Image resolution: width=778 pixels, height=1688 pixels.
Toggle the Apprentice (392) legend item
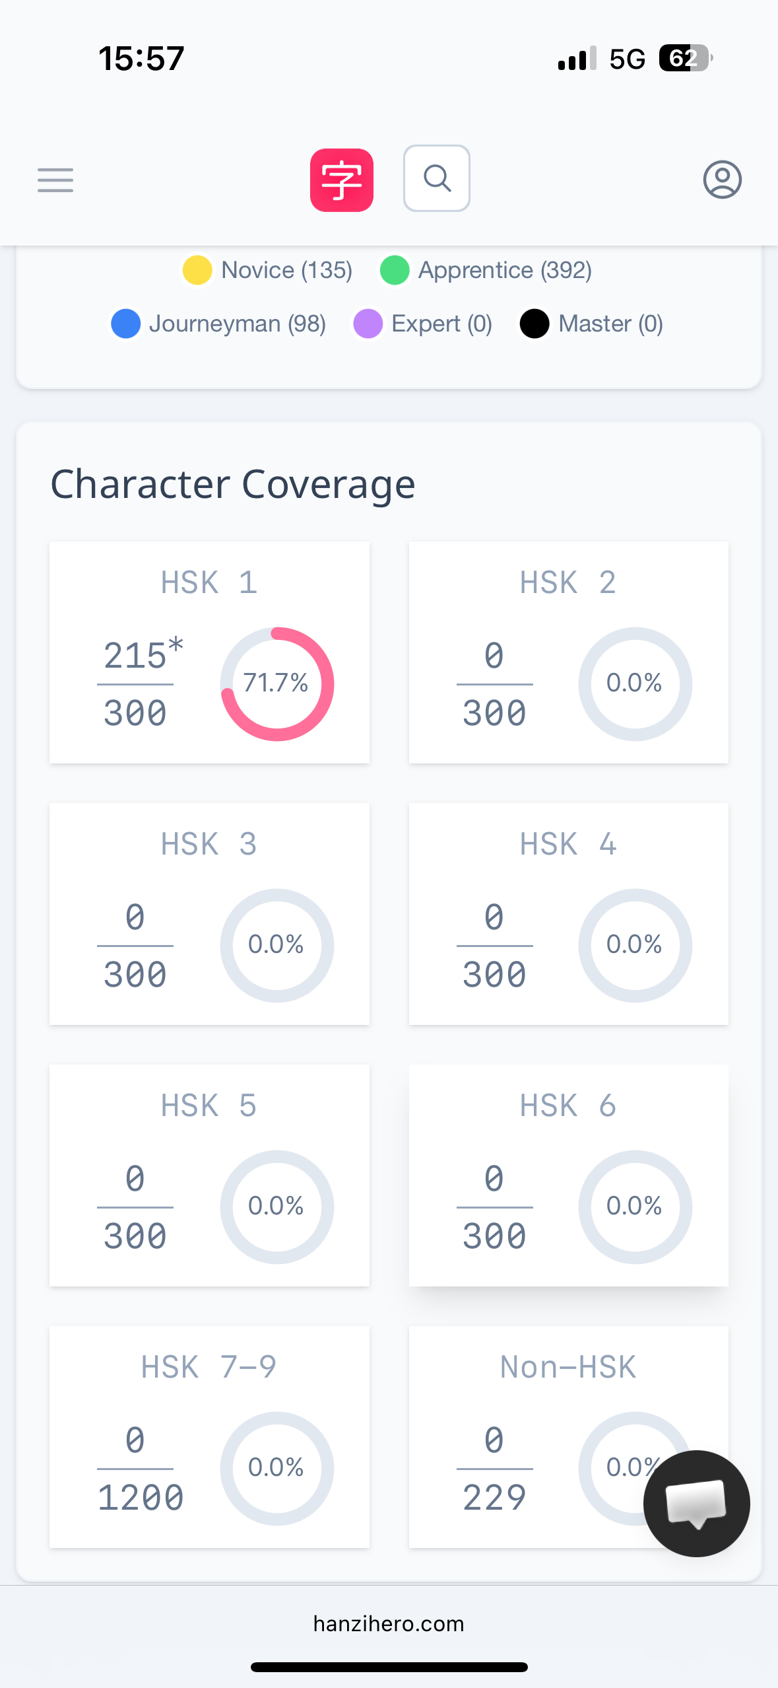[x=486, y=270]
